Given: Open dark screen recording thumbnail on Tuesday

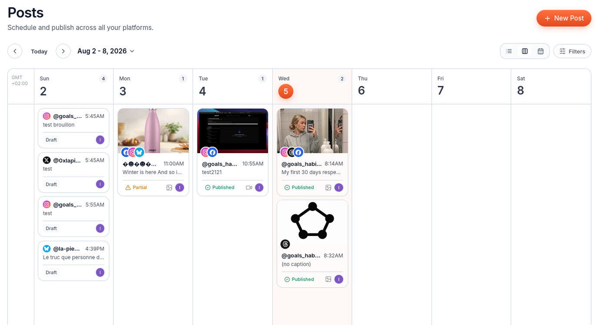Looking at the screenshot, I should (x=233, y=131).
